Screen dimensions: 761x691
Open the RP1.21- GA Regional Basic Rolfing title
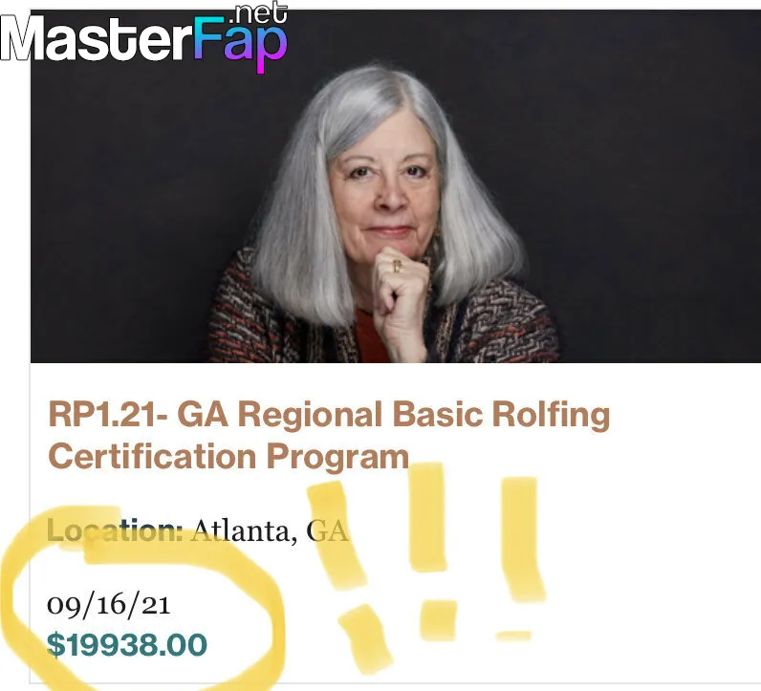[329, 415]
